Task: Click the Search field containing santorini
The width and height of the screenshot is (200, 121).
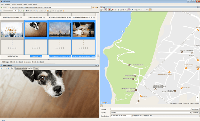Action: coord(151,113)
